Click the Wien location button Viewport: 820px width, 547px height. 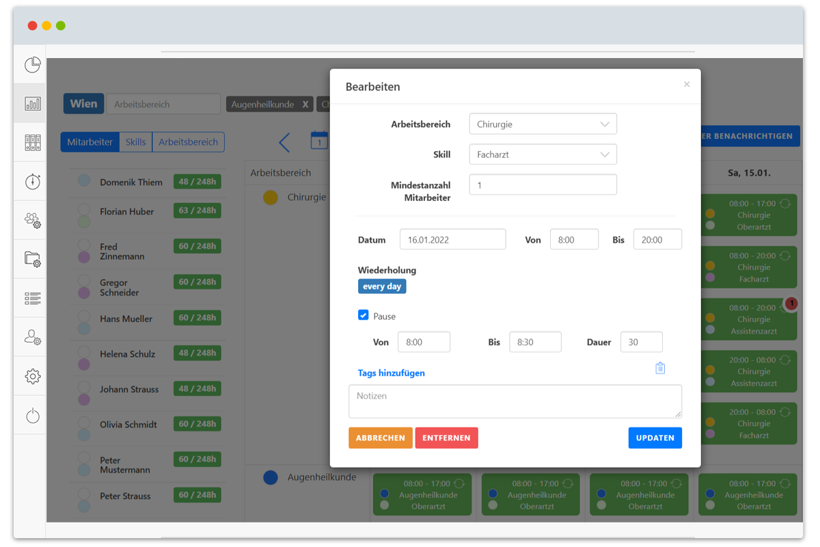click(x=83, y=104)
